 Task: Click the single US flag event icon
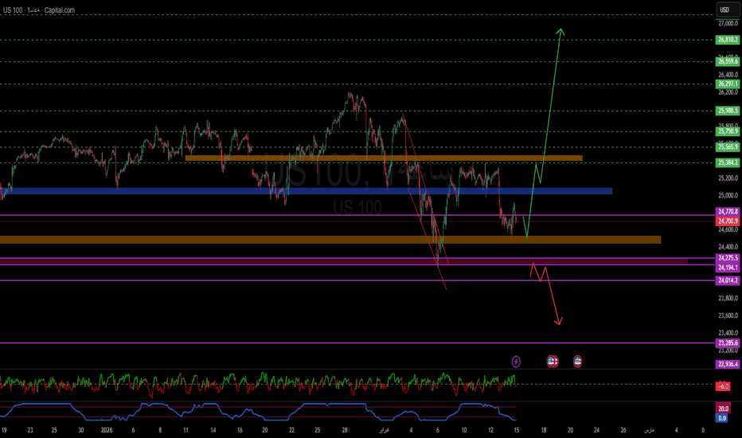coord(577,362)
